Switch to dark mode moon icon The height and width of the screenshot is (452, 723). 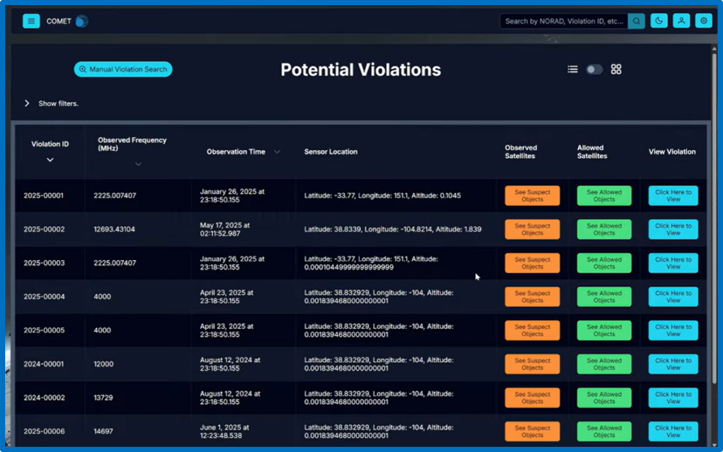click(x=659, y=21)
